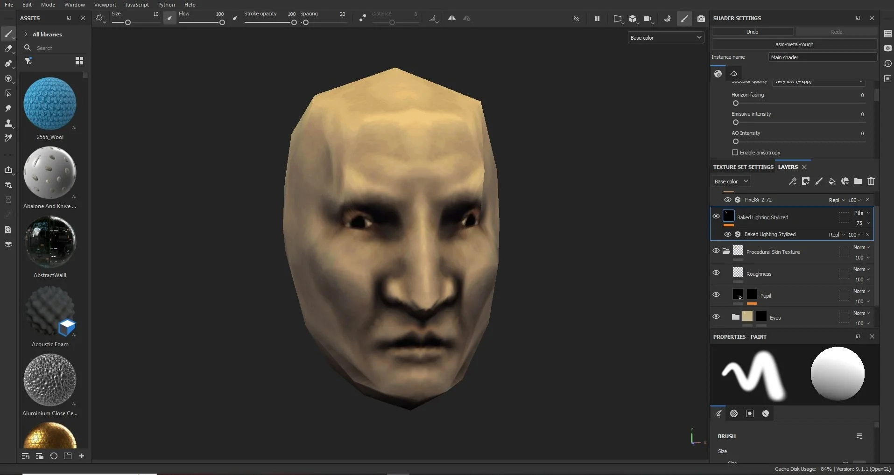This screenshot has height=475, width=894.
Task: Add a folder using Layers folder icon
Action: [858, 181]
